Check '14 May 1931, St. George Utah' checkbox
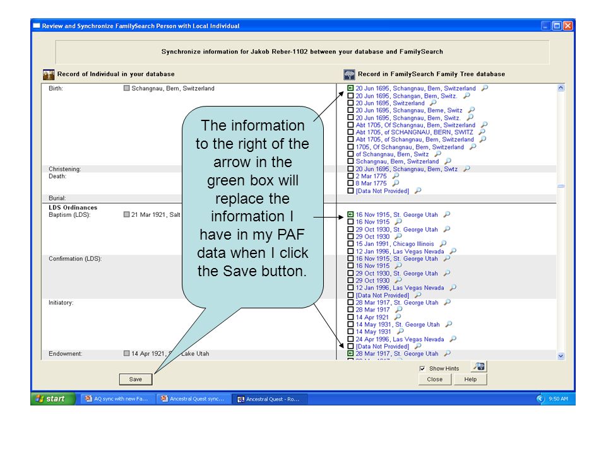 (x=350, y=324)
